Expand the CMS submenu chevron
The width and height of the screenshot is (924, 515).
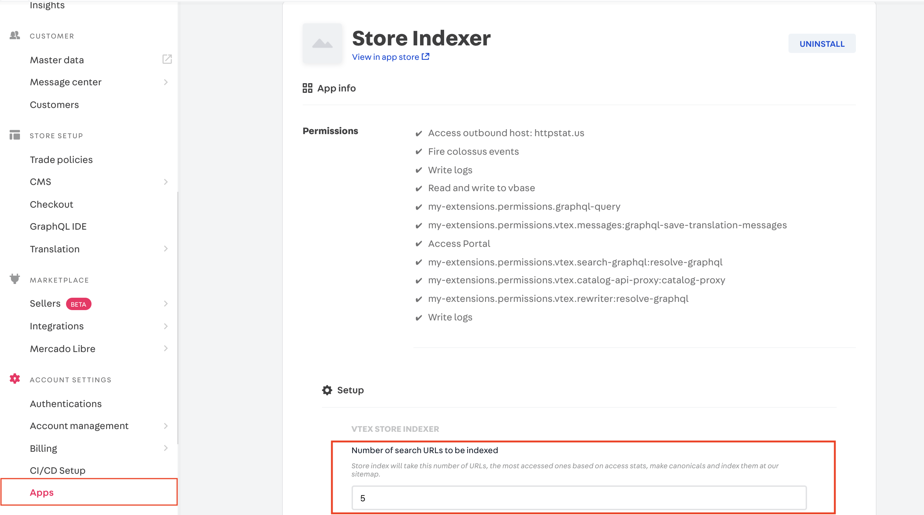(x=166, y=182)
